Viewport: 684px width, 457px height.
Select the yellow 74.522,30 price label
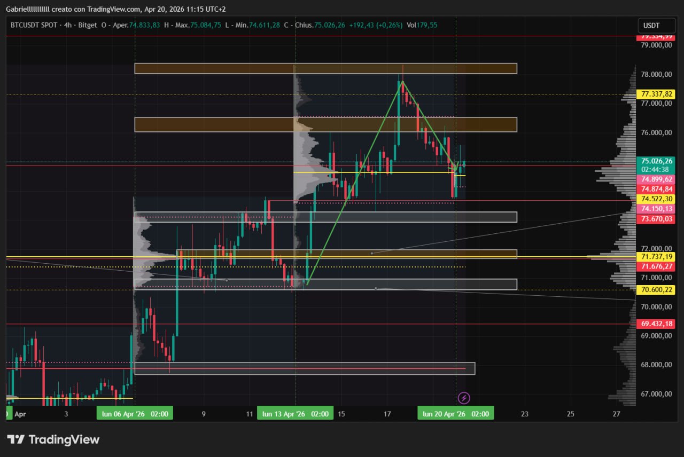[657, 199]
